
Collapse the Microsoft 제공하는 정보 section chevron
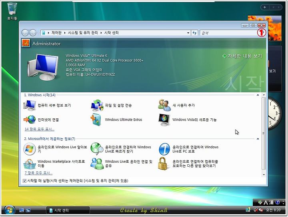click(258, 139)
